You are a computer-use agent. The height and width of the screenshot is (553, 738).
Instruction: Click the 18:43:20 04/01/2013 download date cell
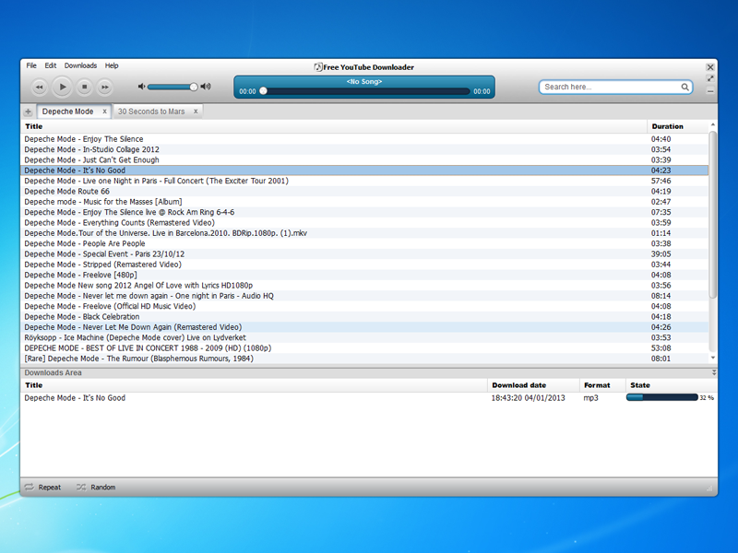click(528, 398)
